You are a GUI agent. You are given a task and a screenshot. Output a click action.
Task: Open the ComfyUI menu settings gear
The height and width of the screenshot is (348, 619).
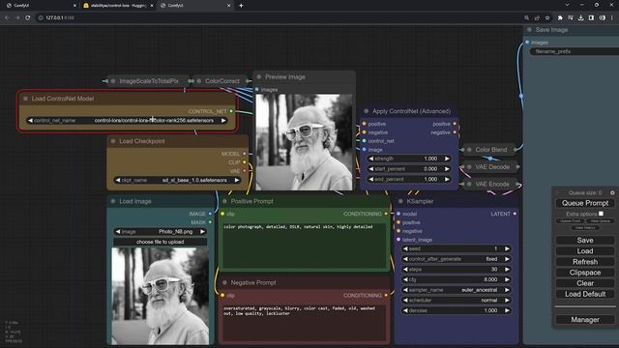point(612,192)
